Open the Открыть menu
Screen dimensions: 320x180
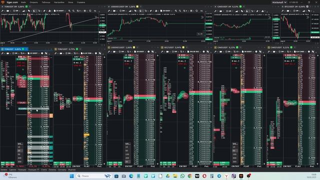click(x=34, y=2)
